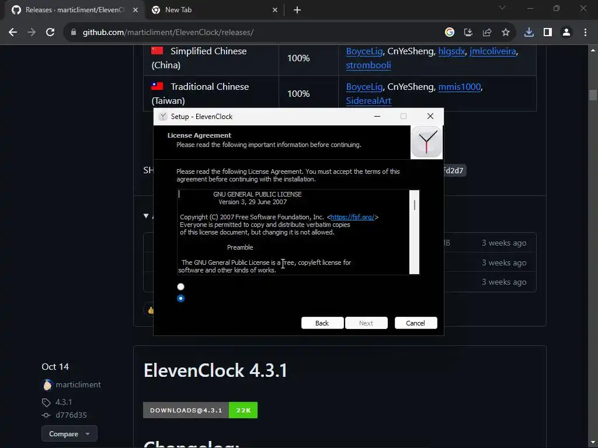This screenshot has width=598, height=448.
Task: Close the New Tab tab
Action: pyautogui.click(x=275, y=10)
